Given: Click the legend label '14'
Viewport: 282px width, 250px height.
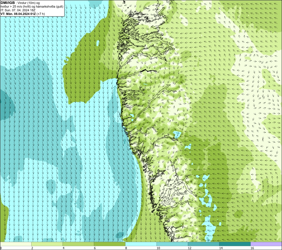Looking at the screenshot, I should pyautogui.click(x=221, y=248).
